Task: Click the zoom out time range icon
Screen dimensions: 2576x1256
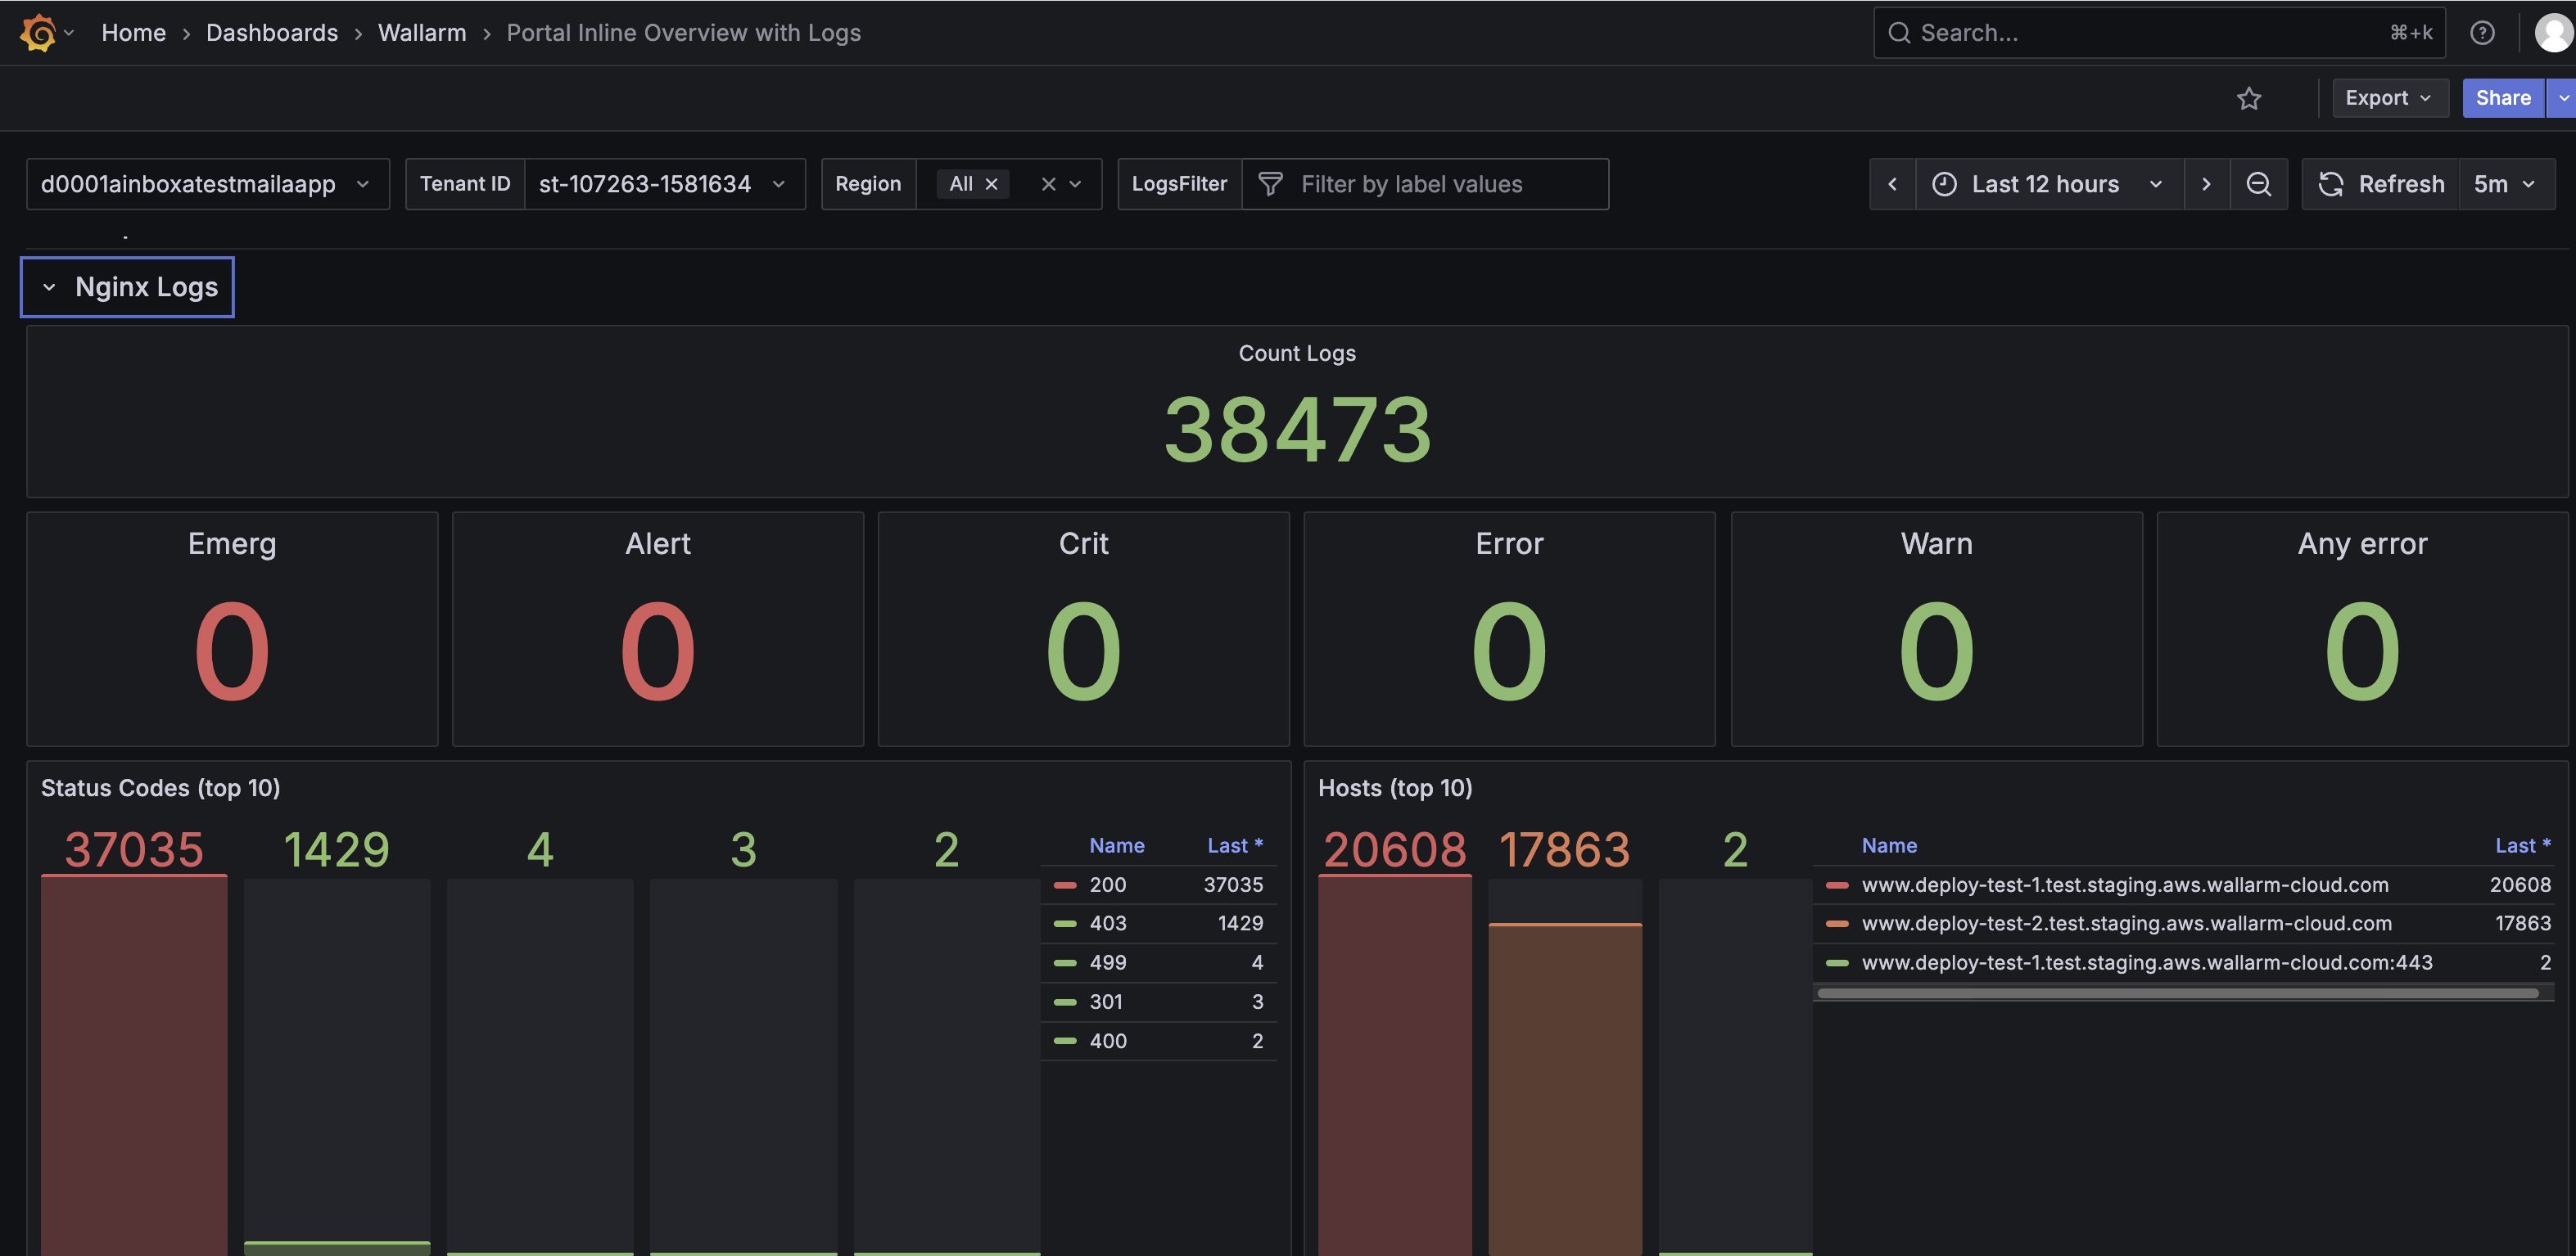Action: pos(2258,184)
